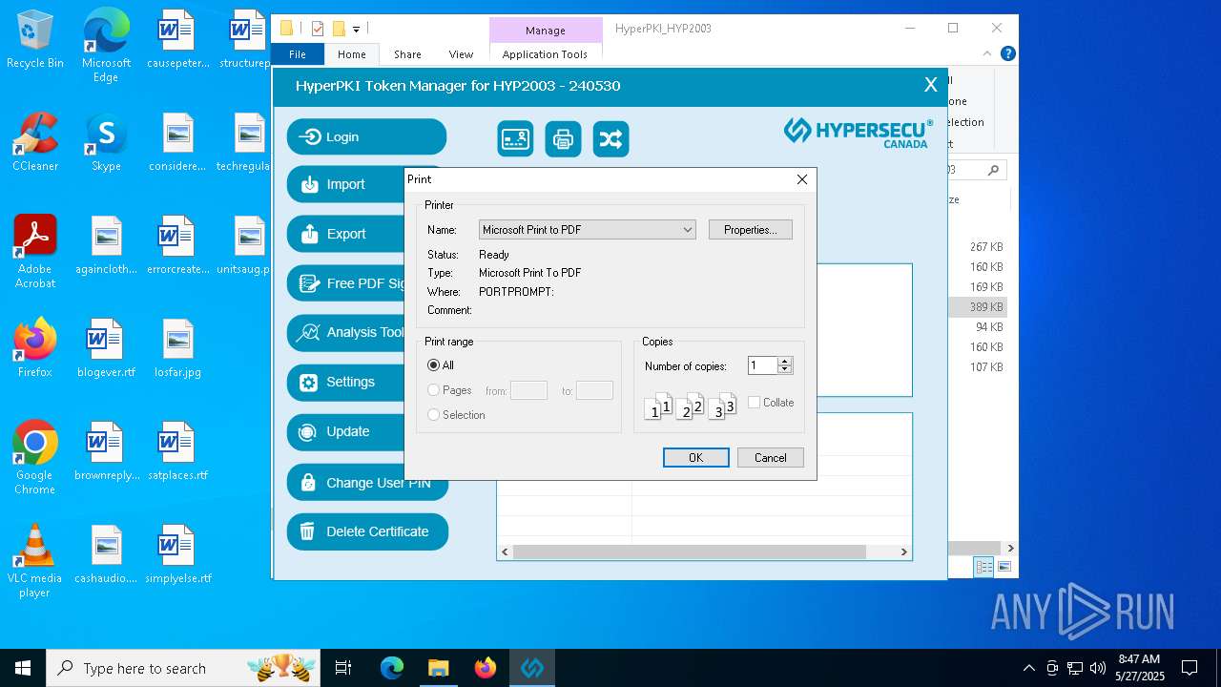This screenshot has height=687, width=1221.
Task: Select losfar.jpg desktop file
Action: [177, 348]
